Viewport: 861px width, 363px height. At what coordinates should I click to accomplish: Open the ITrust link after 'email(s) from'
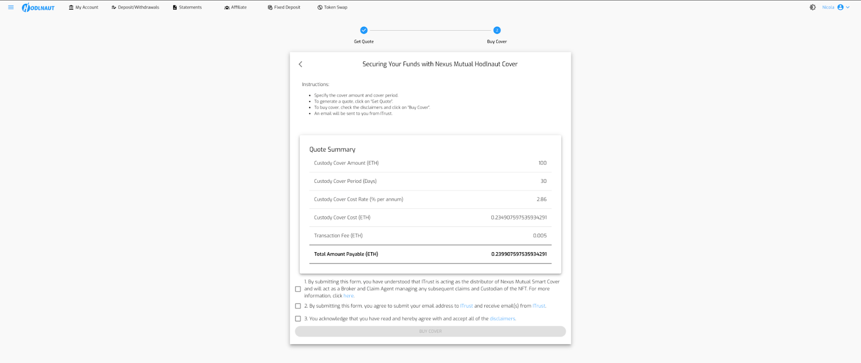[539, 306]
